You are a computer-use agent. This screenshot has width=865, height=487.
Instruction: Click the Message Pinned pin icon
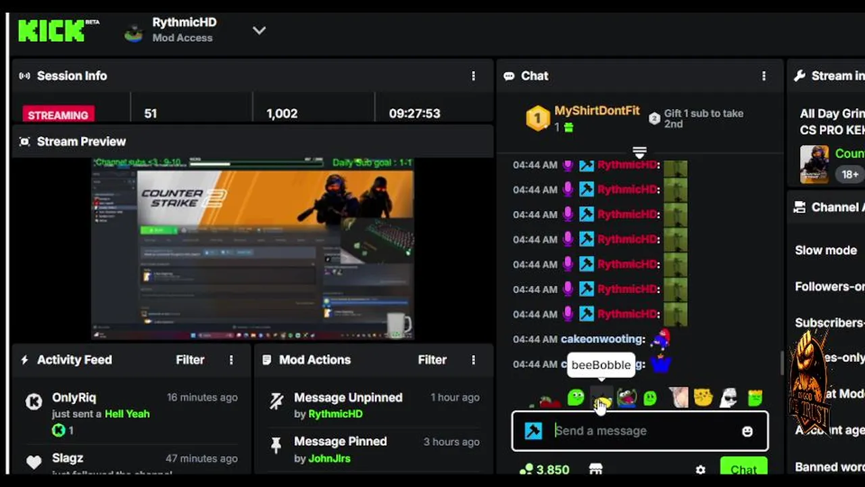coord(276,445)
